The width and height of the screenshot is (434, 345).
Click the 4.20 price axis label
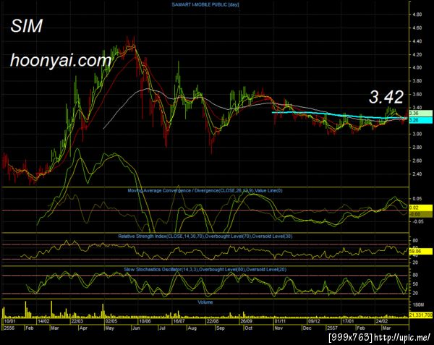tap(417, 54)
